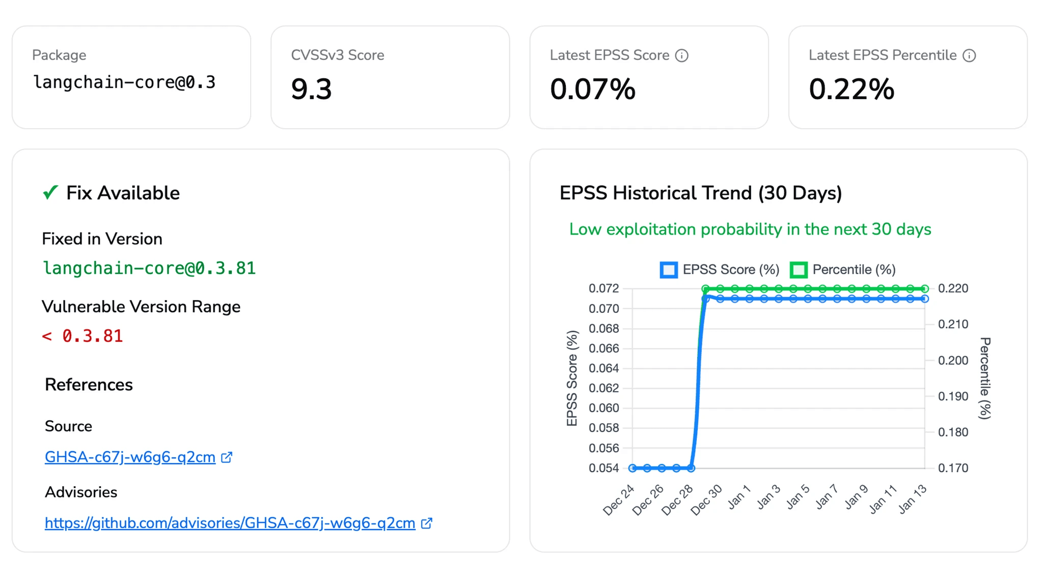Click the Dec 30 x-axis label

coord(707,500)
